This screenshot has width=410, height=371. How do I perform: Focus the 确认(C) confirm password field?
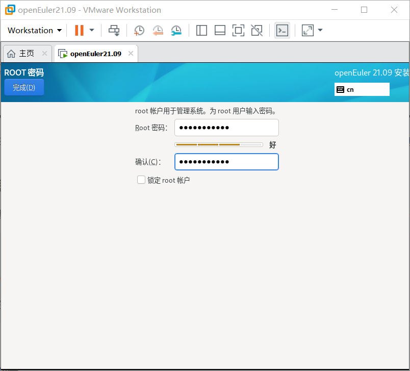226,162
